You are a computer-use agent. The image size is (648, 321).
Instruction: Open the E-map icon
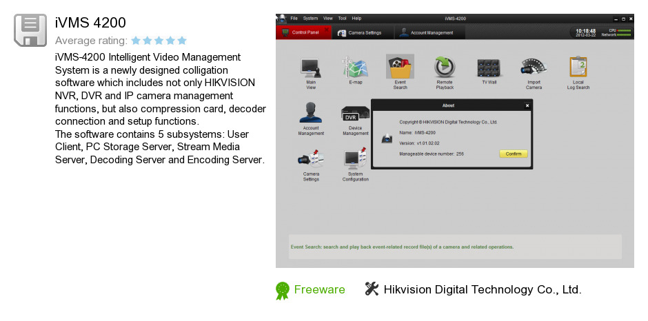point(356,68)
